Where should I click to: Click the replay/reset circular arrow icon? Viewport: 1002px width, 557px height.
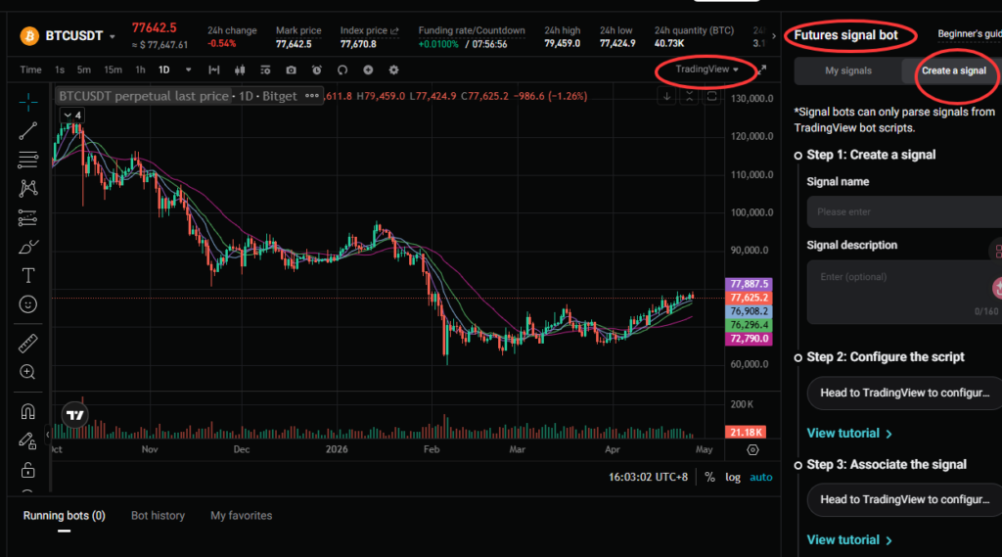point(342,70)
